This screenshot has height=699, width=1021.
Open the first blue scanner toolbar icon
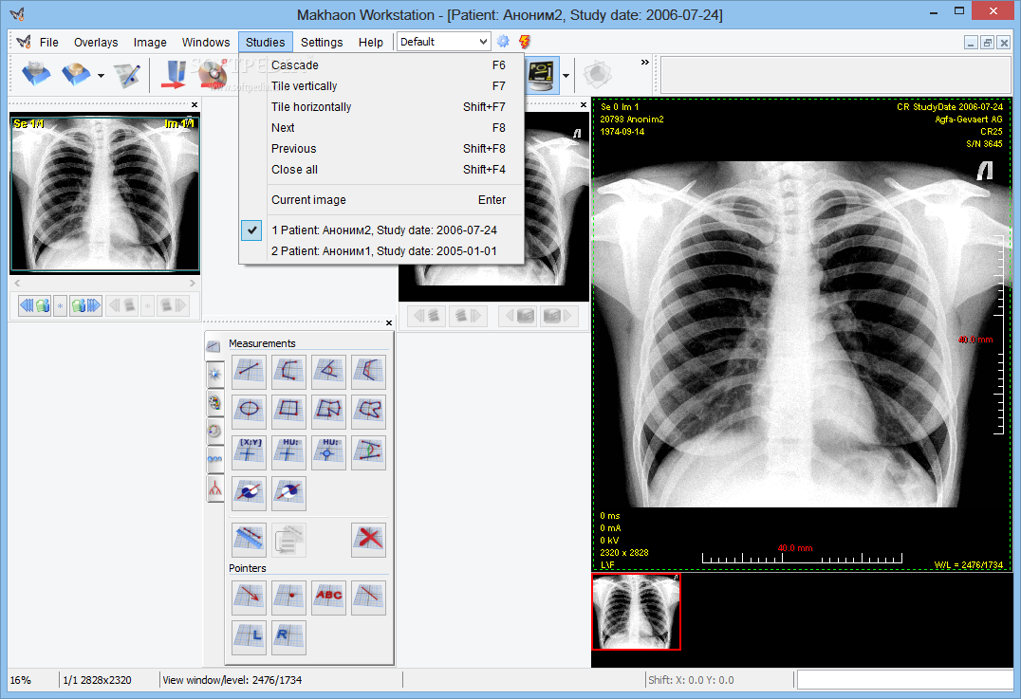tap(36, 75)
